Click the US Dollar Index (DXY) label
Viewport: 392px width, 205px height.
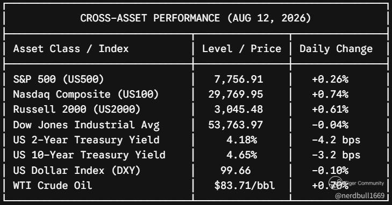click(x=77, y=170)
